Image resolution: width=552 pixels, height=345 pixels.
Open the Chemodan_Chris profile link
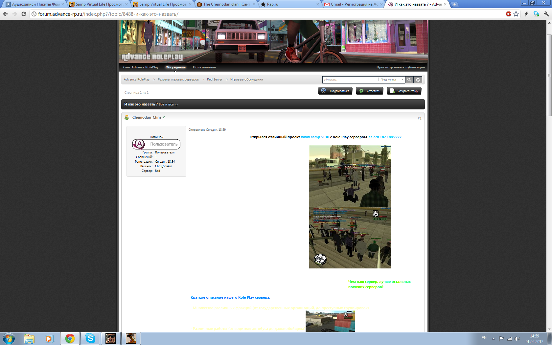[147, 117]
